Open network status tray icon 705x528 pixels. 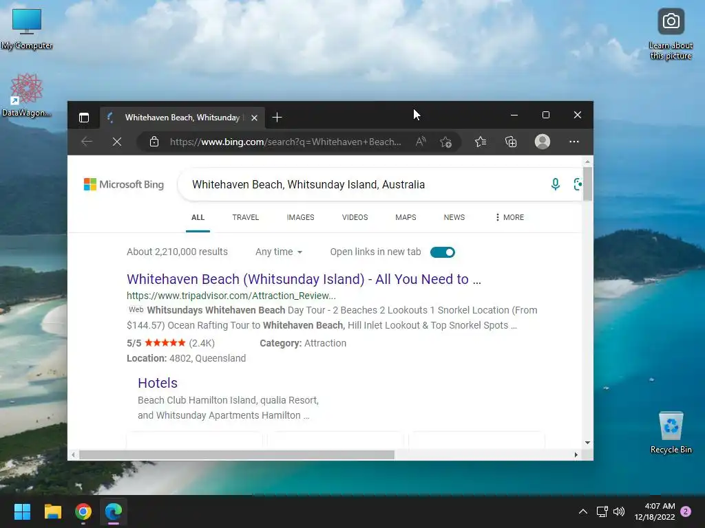tap(602, 511)
